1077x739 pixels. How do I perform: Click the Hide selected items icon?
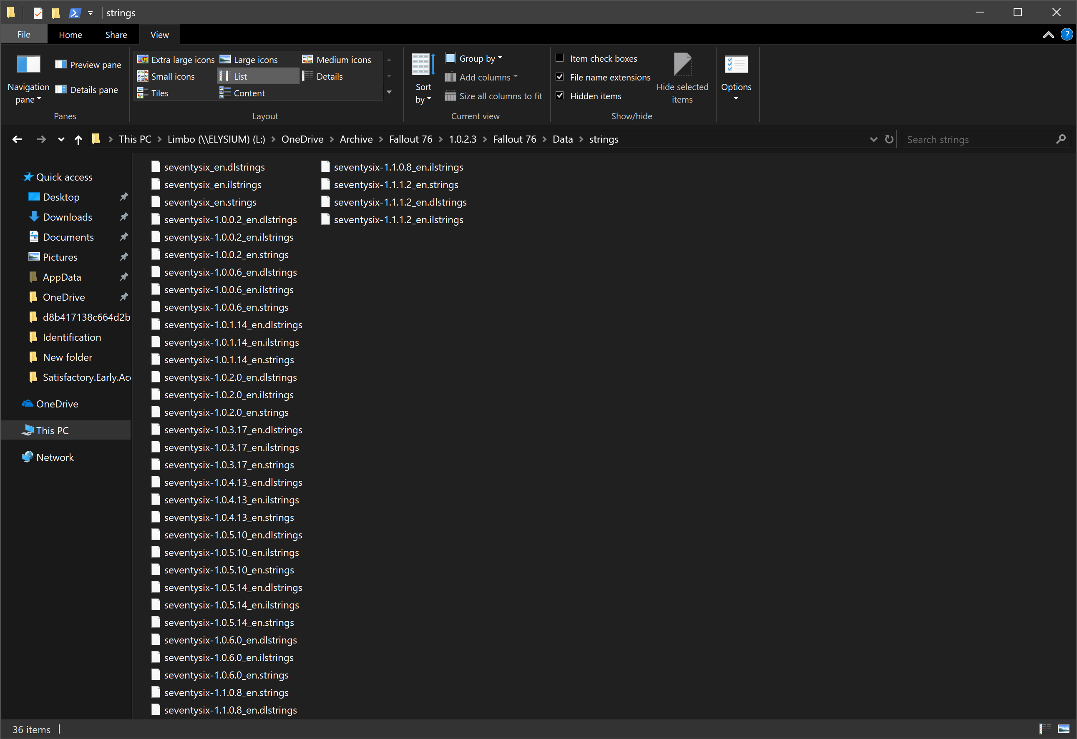pos(682,65)
